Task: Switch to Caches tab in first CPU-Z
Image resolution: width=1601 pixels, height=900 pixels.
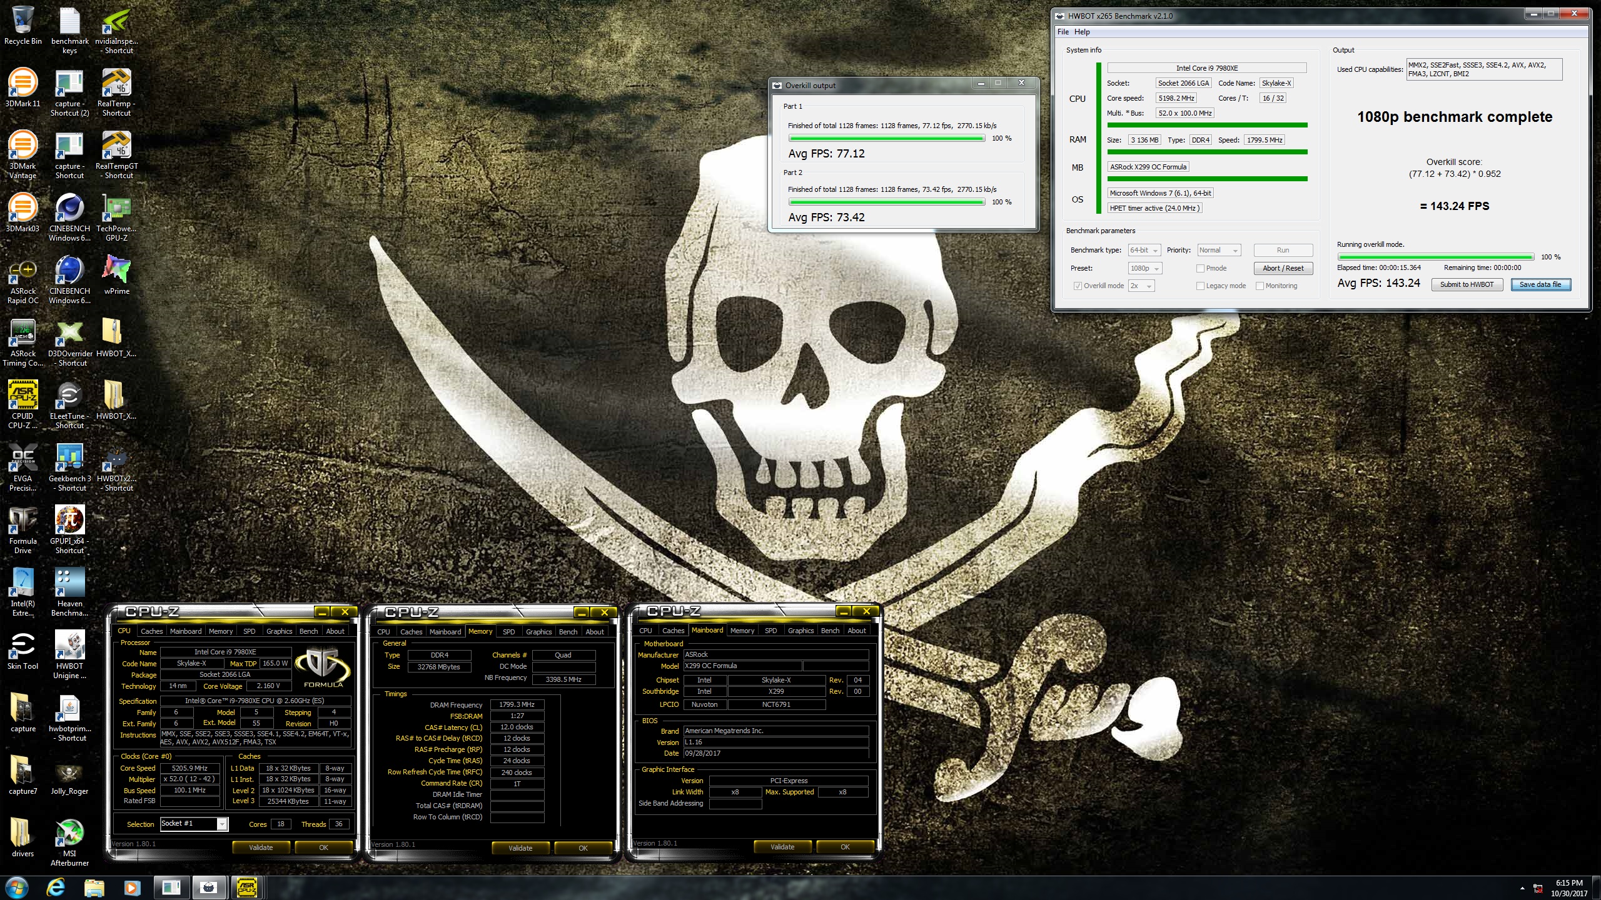Action: [x=151, y=631]
